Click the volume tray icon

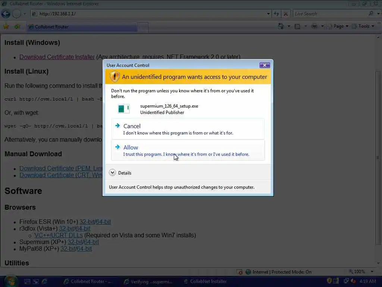(353, 281)
